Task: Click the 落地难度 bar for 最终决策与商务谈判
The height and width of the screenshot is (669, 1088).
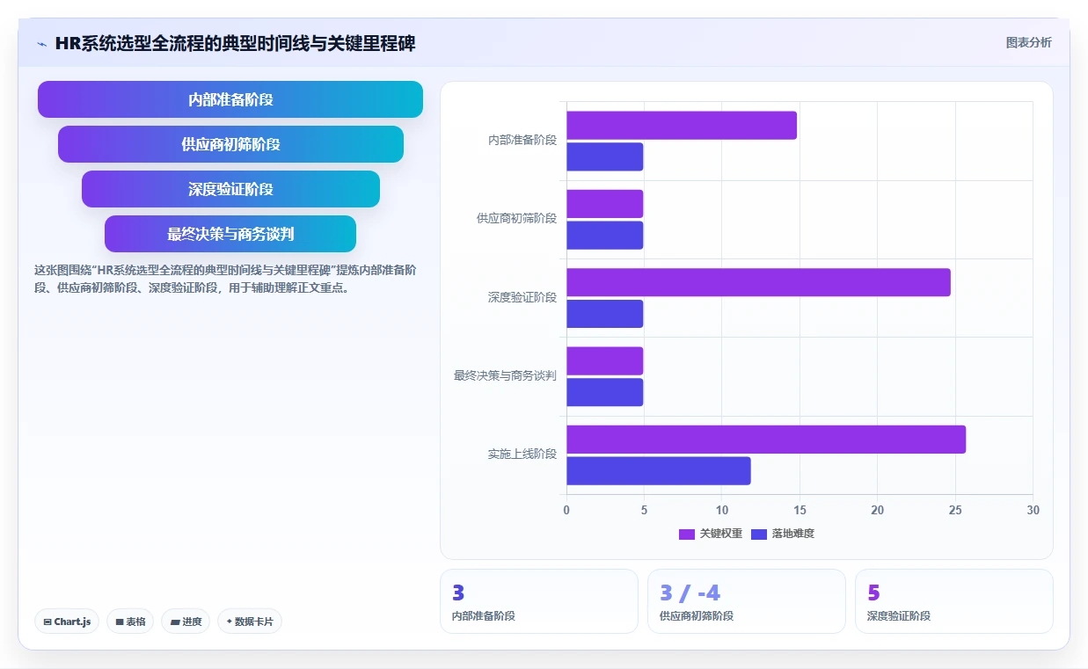Action: click(x=605, y=392)
